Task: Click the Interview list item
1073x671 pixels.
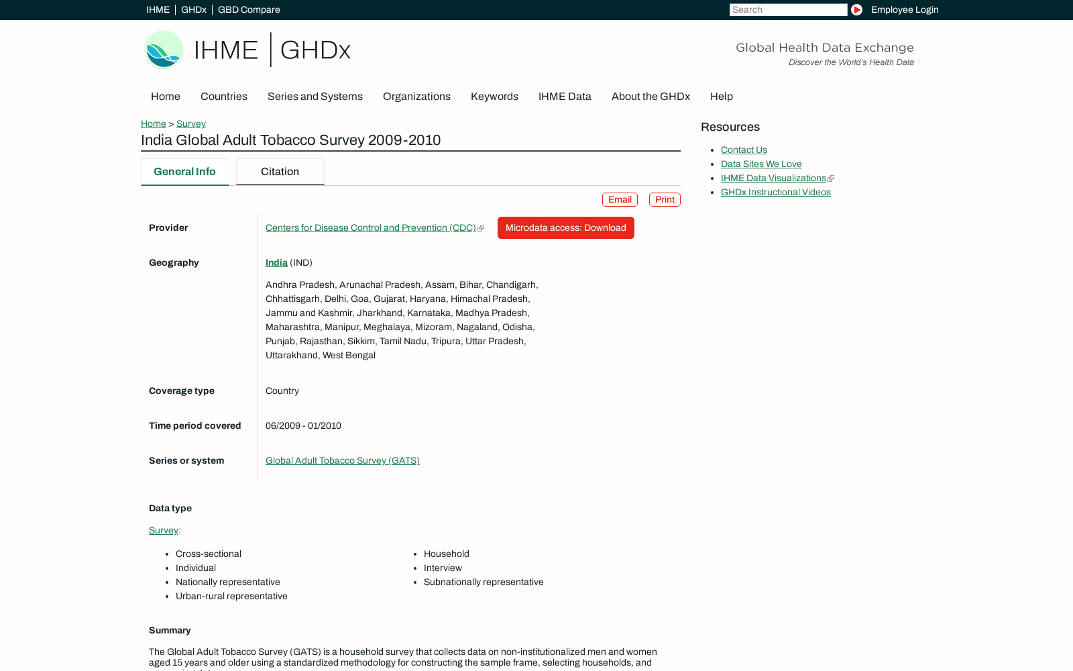Action: [443, 568]
